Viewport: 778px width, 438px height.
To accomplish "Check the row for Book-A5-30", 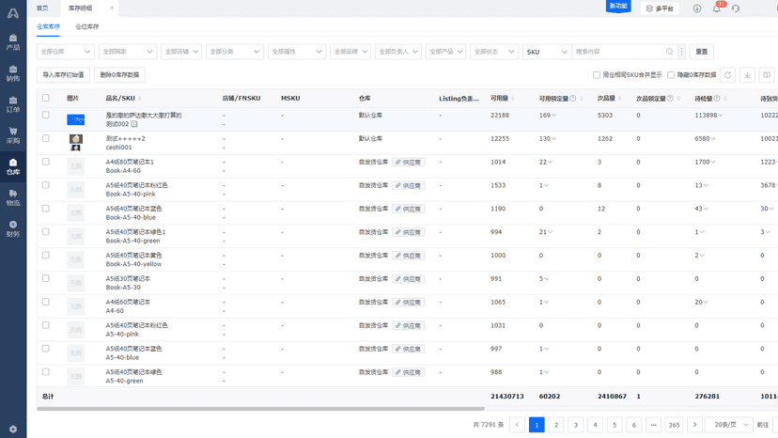I will click(46, 278).
